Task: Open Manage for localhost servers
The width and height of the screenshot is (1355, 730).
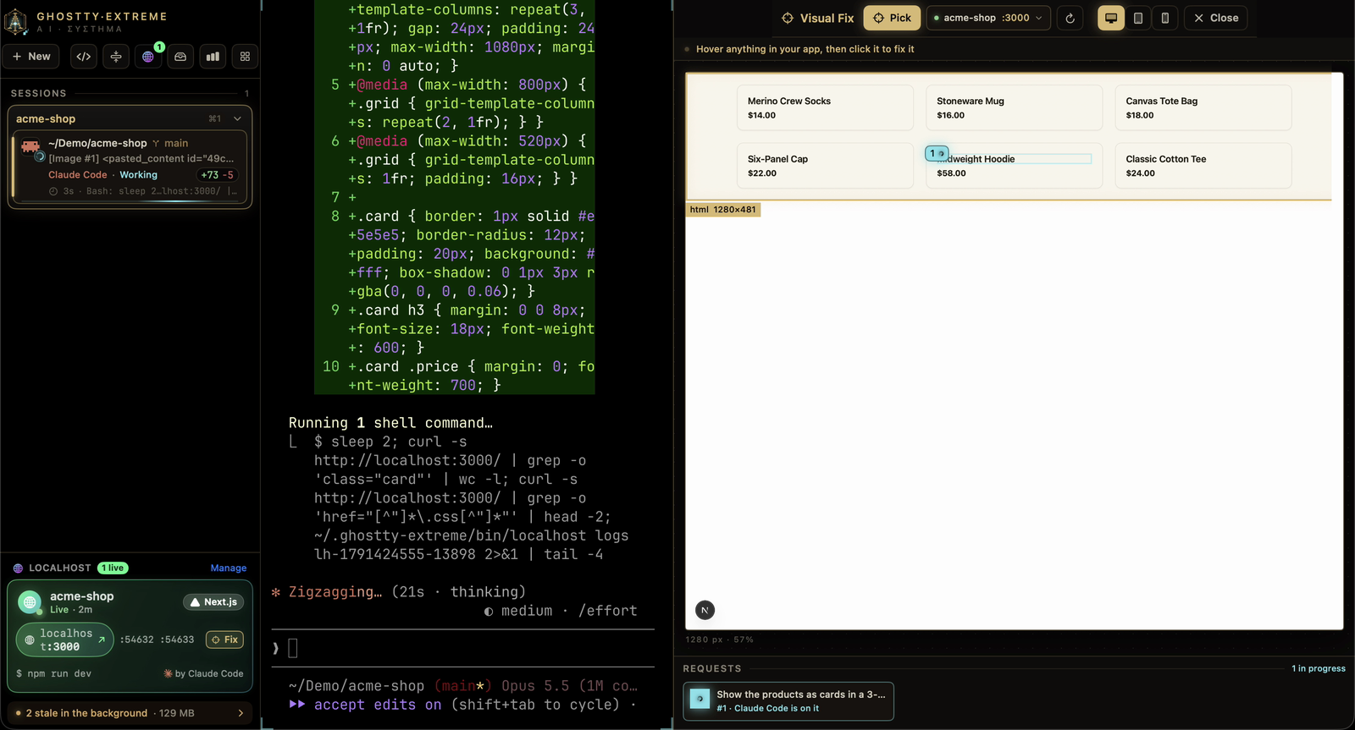Action: pyautogui.click(x=229, y=568)
